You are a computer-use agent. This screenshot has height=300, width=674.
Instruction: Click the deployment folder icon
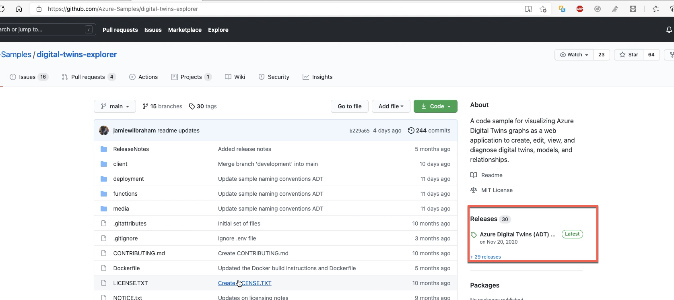(104, 179)
